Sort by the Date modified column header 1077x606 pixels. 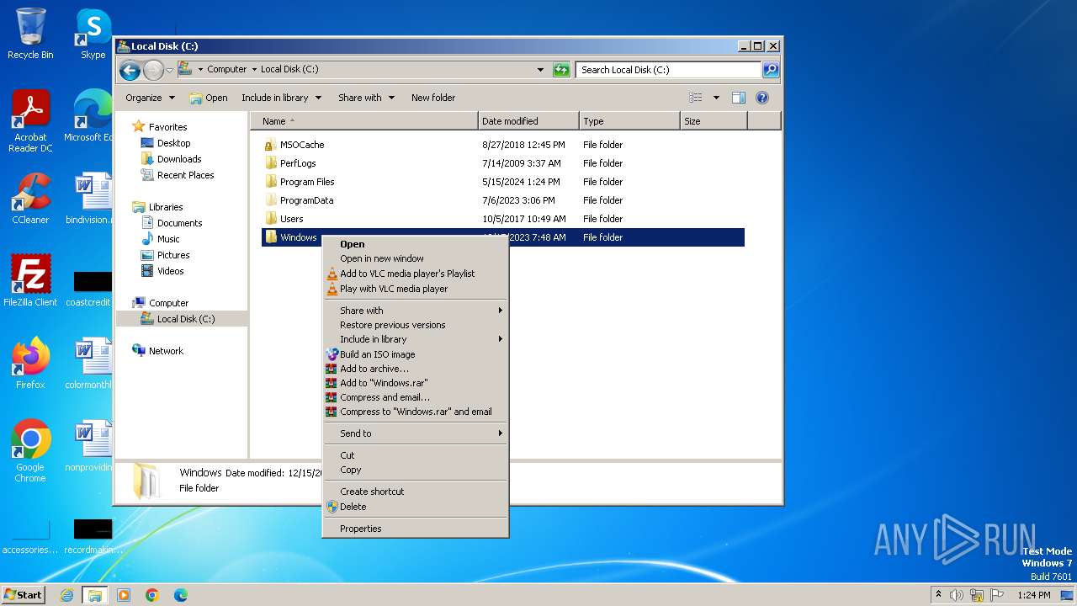pos(528,121)
